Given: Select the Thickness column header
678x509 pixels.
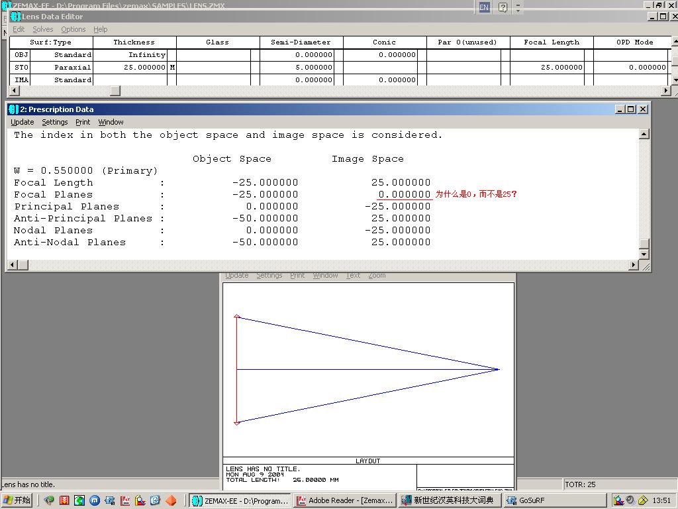Looking at the screenshot, I should [134, 42].
